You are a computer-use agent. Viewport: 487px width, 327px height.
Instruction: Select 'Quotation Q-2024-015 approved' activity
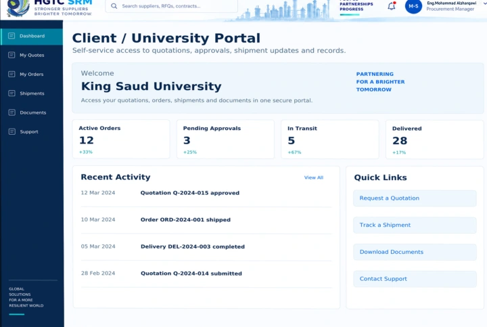[x=190, y=193]
